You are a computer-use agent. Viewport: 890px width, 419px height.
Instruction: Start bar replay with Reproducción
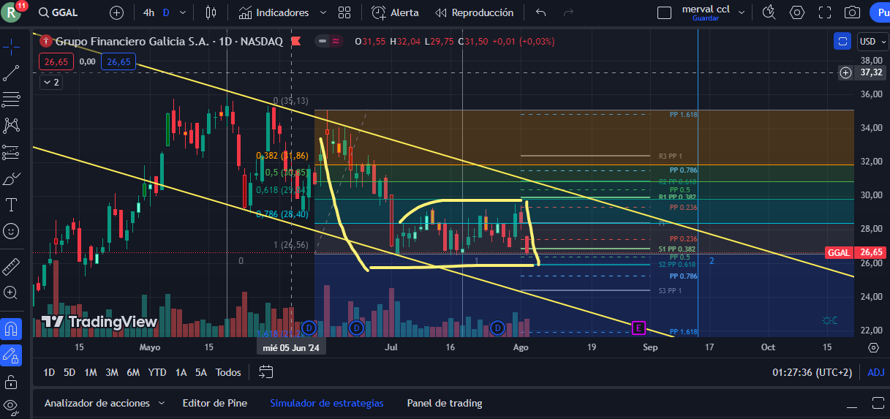475,12
